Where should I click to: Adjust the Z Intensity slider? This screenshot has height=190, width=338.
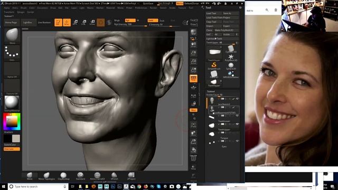(164, 25)
